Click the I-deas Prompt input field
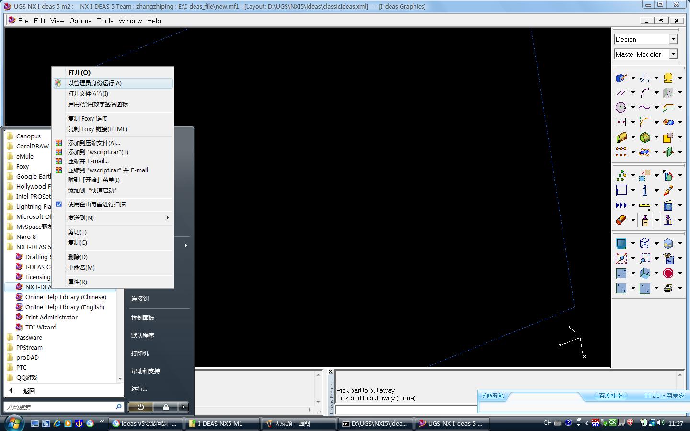The width and height of the screenshot is (690, 431). [406, 410]
